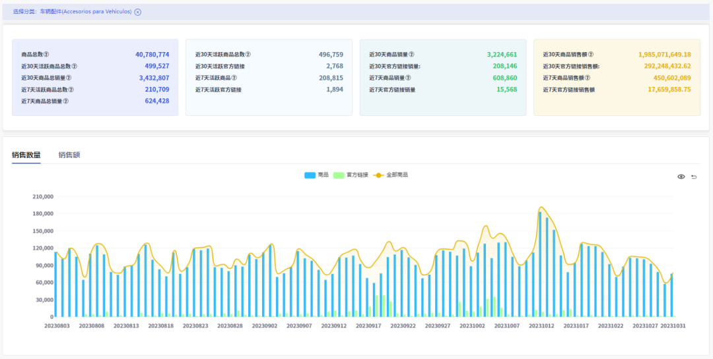Select the 近30天官方链接销量 label

point(393,67)
